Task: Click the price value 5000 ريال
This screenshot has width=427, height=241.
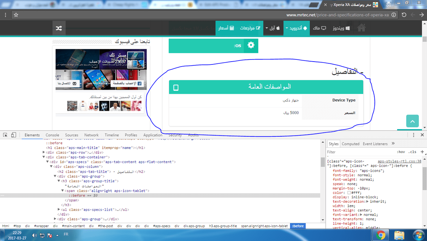Action: click(x=291, y=113)
